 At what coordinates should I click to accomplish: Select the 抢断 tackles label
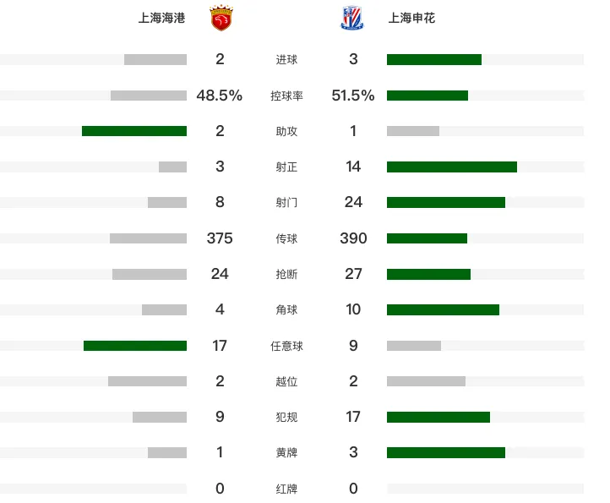coord(286,274)
